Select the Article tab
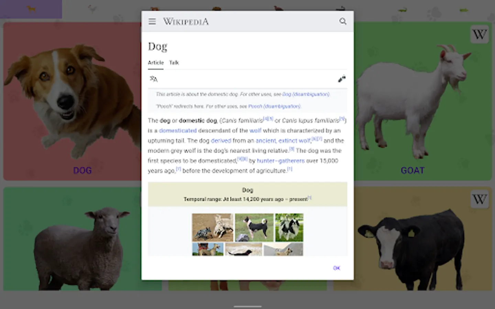 (x=156, y=62)
